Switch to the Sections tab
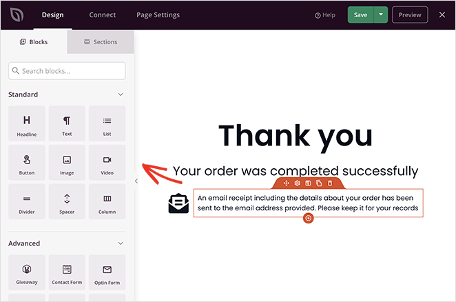 click(101, 41)
